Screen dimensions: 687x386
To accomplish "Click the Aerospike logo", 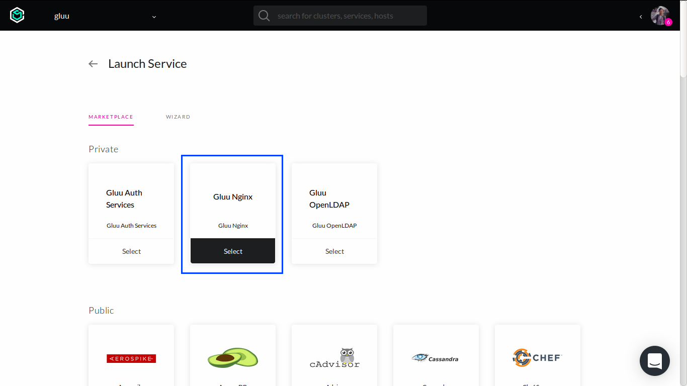I will pyautogui.click(x=131, y=358).
